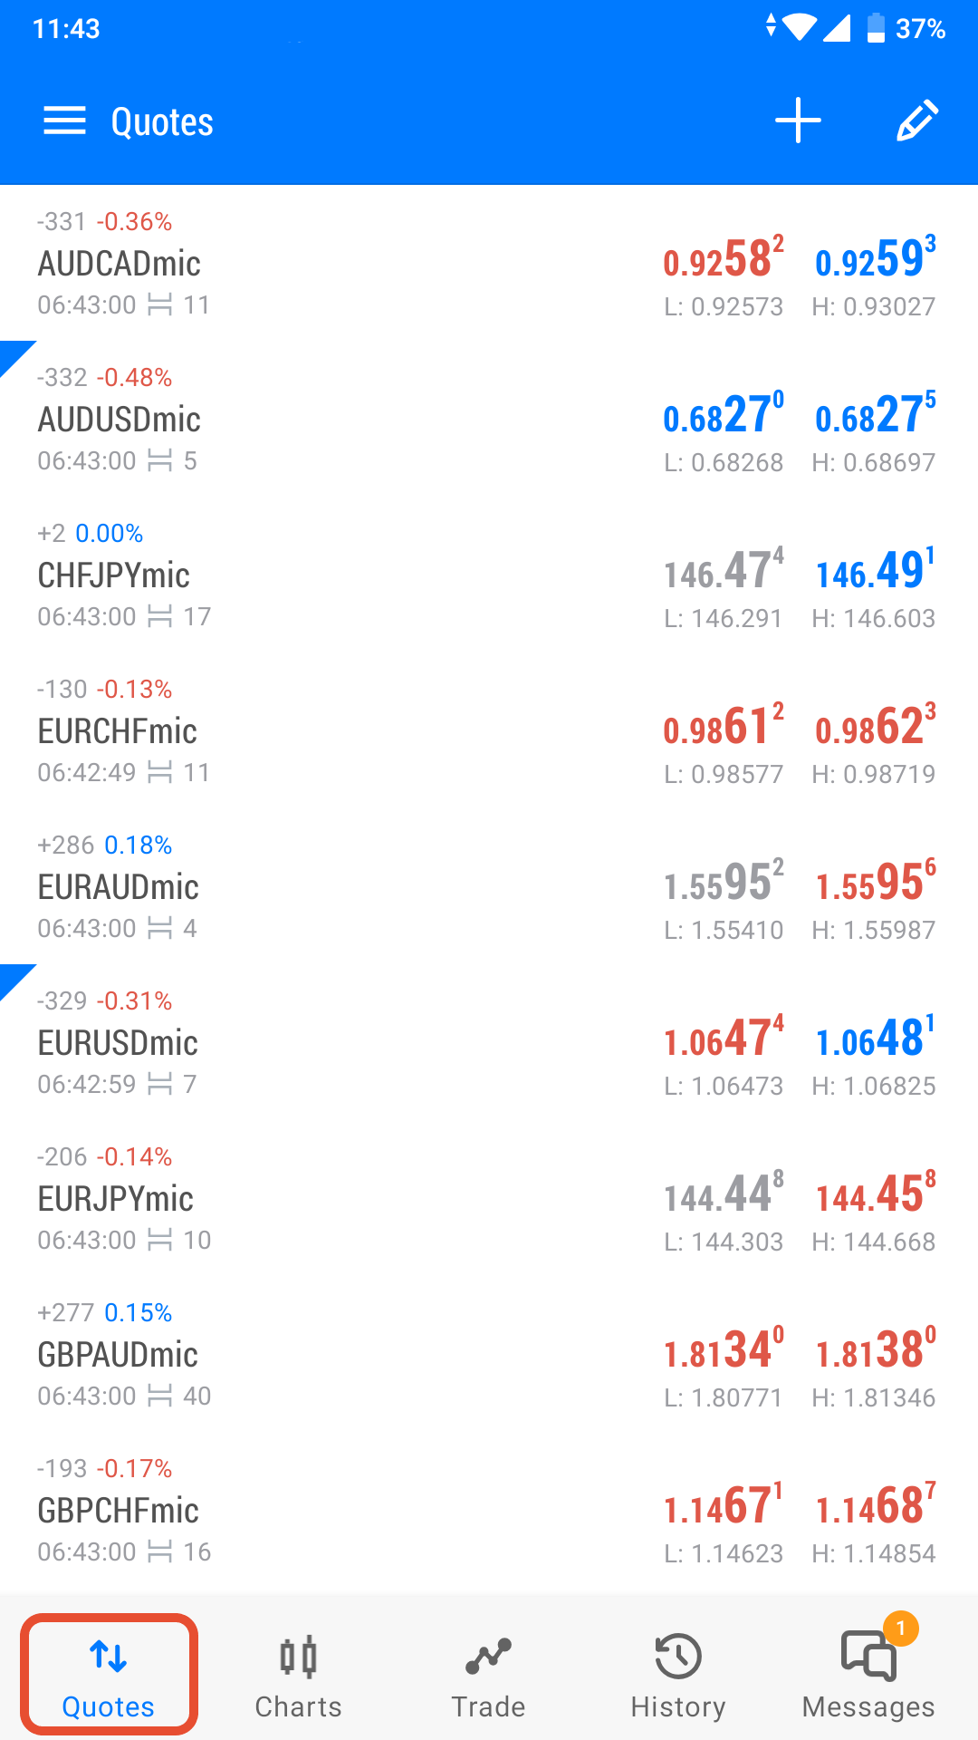Tap the CHFJPYmic quote row
Image resolution: width=978 pixels, height=1740 pixels.
coord(489,575)
